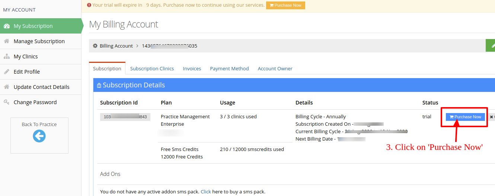Open the Payment Method tab
The height and width of the screenshot is (196, 495).
(229, 68)
